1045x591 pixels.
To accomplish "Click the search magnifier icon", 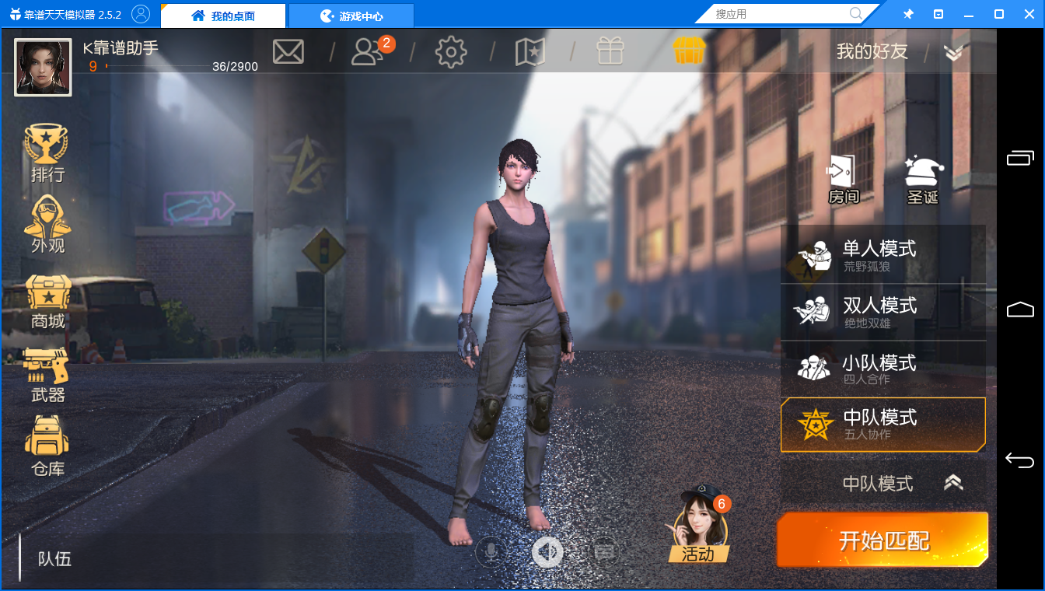I will point(856,14).
